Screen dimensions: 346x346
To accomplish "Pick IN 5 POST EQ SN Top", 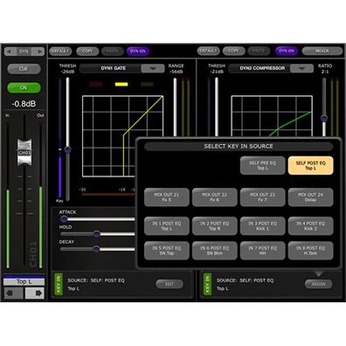I will click(167, 251).
